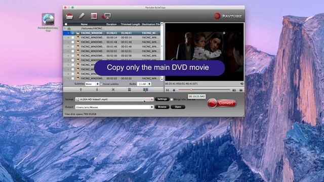Expand the 00:02:02 title row
Viewport: 324px width, 182px height.
pos(68,78)
